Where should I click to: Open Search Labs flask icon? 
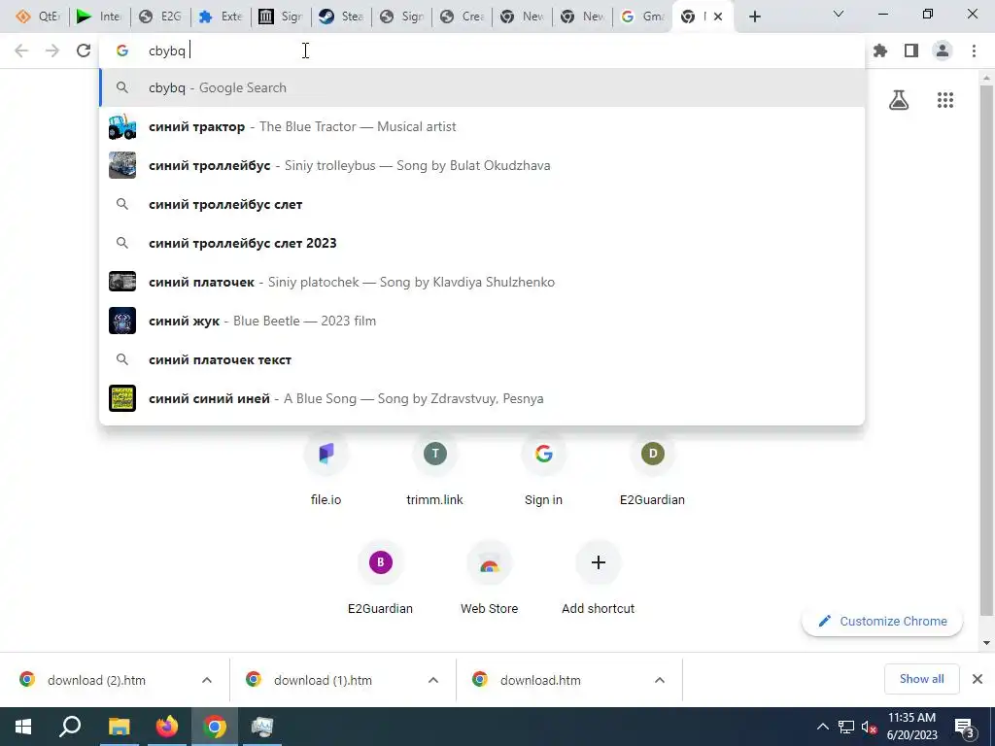899,100
